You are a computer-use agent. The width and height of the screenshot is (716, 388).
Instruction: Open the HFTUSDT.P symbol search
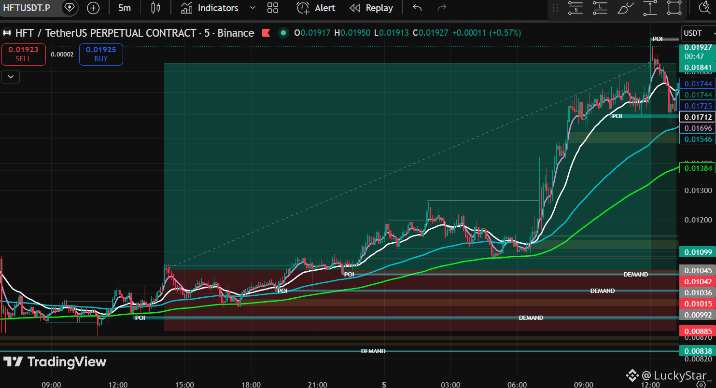pos(27,8)
